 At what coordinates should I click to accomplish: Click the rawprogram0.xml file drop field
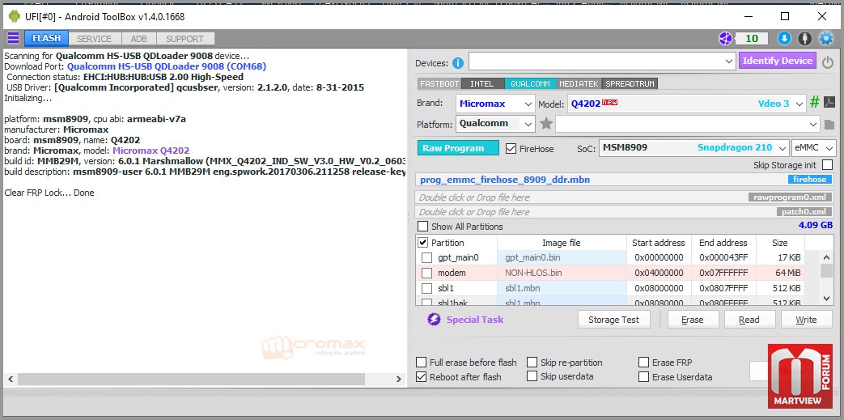click(625, 197)
